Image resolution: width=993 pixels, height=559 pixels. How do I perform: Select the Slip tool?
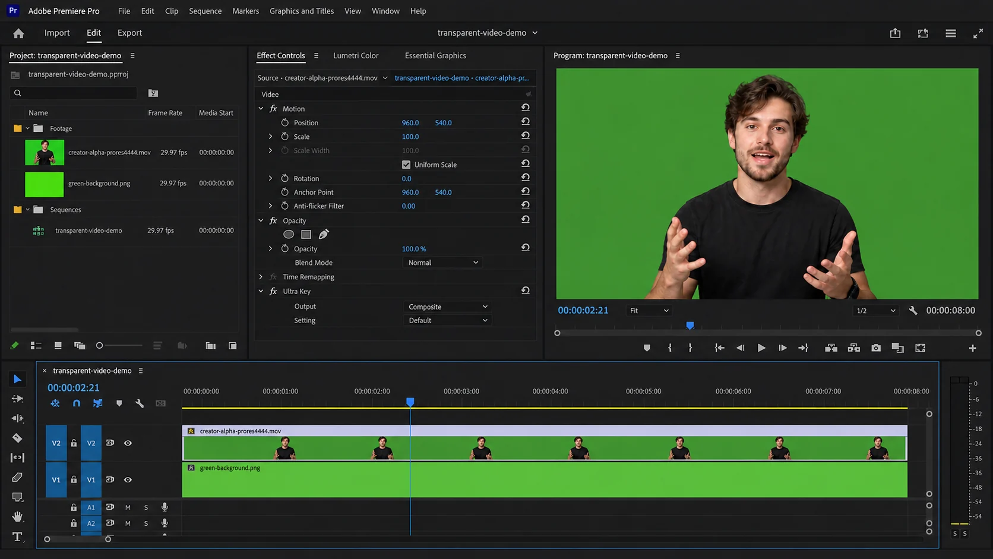point(17,457)
